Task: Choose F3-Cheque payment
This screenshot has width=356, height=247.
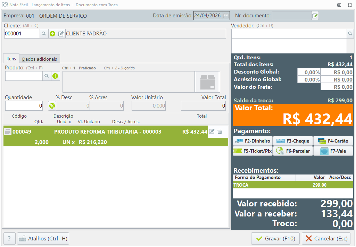Action: click(293, 141)
